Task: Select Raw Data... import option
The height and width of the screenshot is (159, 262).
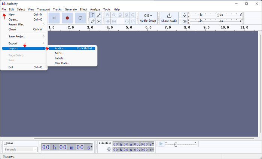Action: click(x=62, y=63)
